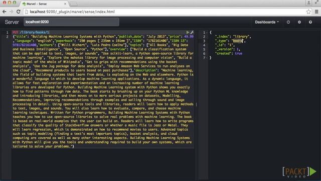This screenshot has height=181, width=321.
Task: Click the "description" key in request body
Action: 145,70
